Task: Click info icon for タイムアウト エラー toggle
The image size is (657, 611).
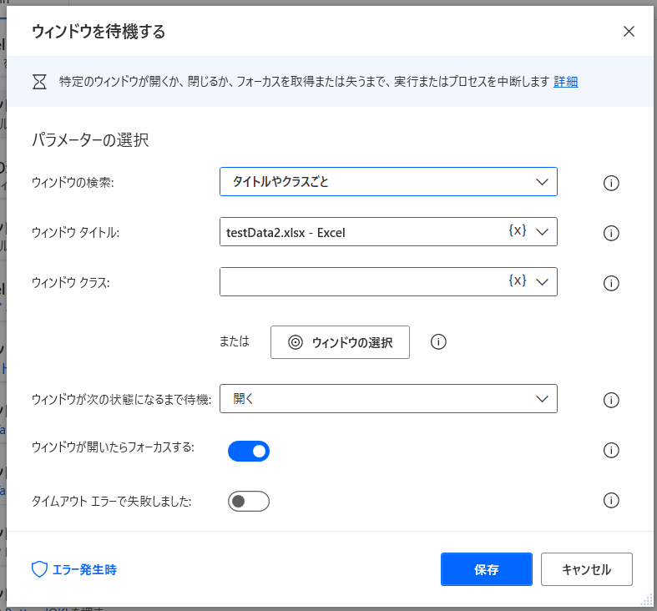Action: click(610, 501)
